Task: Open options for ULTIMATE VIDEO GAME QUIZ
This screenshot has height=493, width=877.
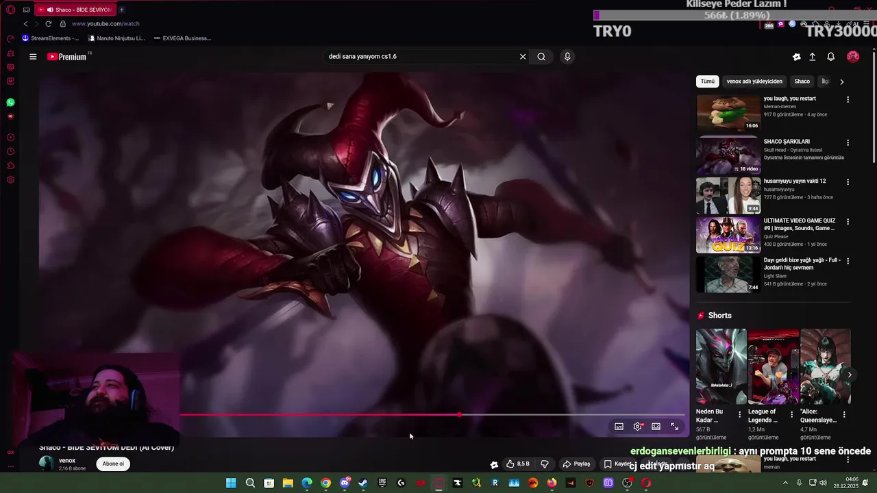Action: (848, 222)
